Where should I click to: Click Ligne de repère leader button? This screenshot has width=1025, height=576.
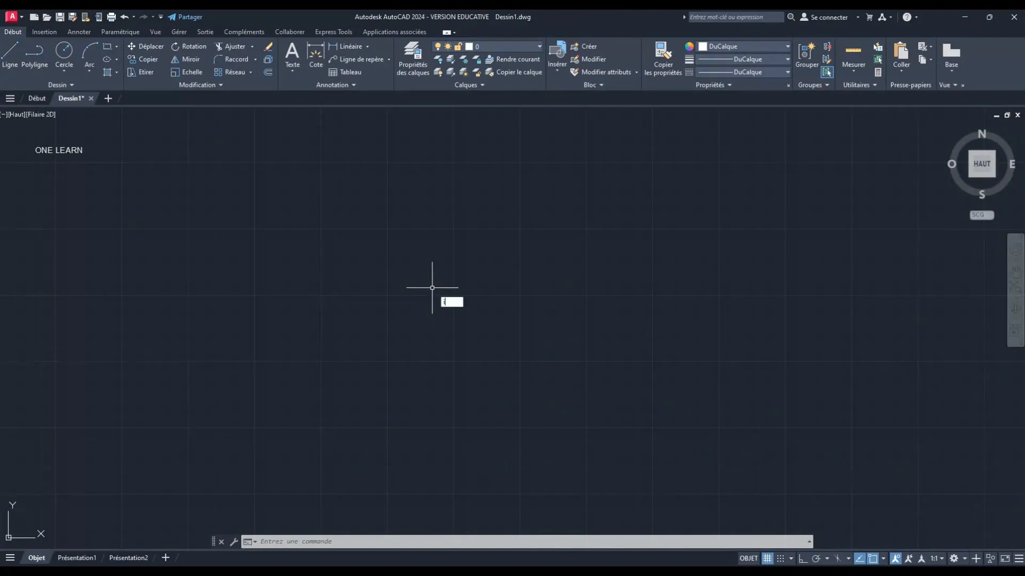point(356,59)
